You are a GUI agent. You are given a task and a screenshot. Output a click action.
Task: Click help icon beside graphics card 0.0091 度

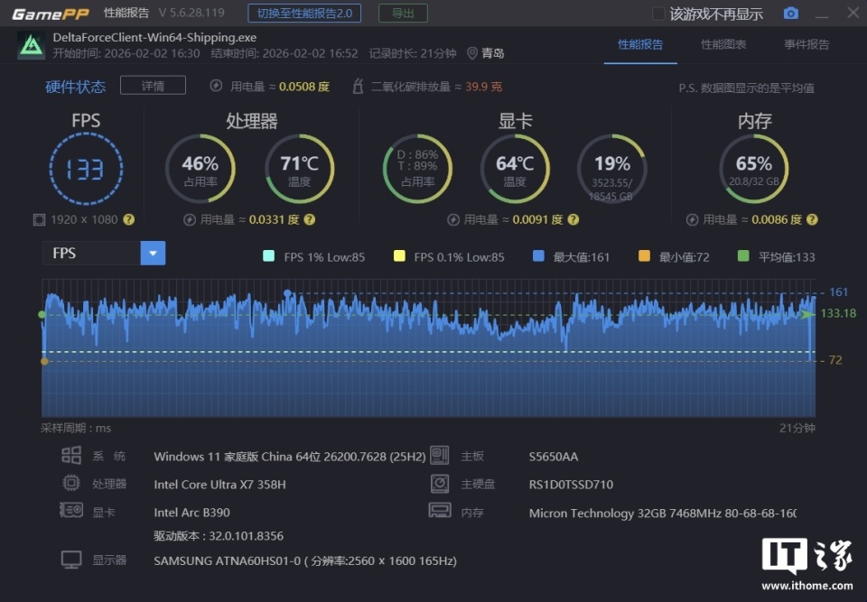(573, 219)
